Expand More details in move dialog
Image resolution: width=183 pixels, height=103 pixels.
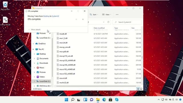tap(34, 30)
